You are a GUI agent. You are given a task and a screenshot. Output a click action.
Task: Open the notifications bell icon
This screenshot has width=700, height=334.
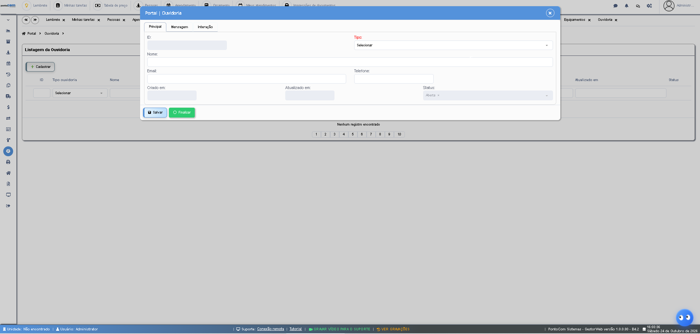tap(626, 6)
